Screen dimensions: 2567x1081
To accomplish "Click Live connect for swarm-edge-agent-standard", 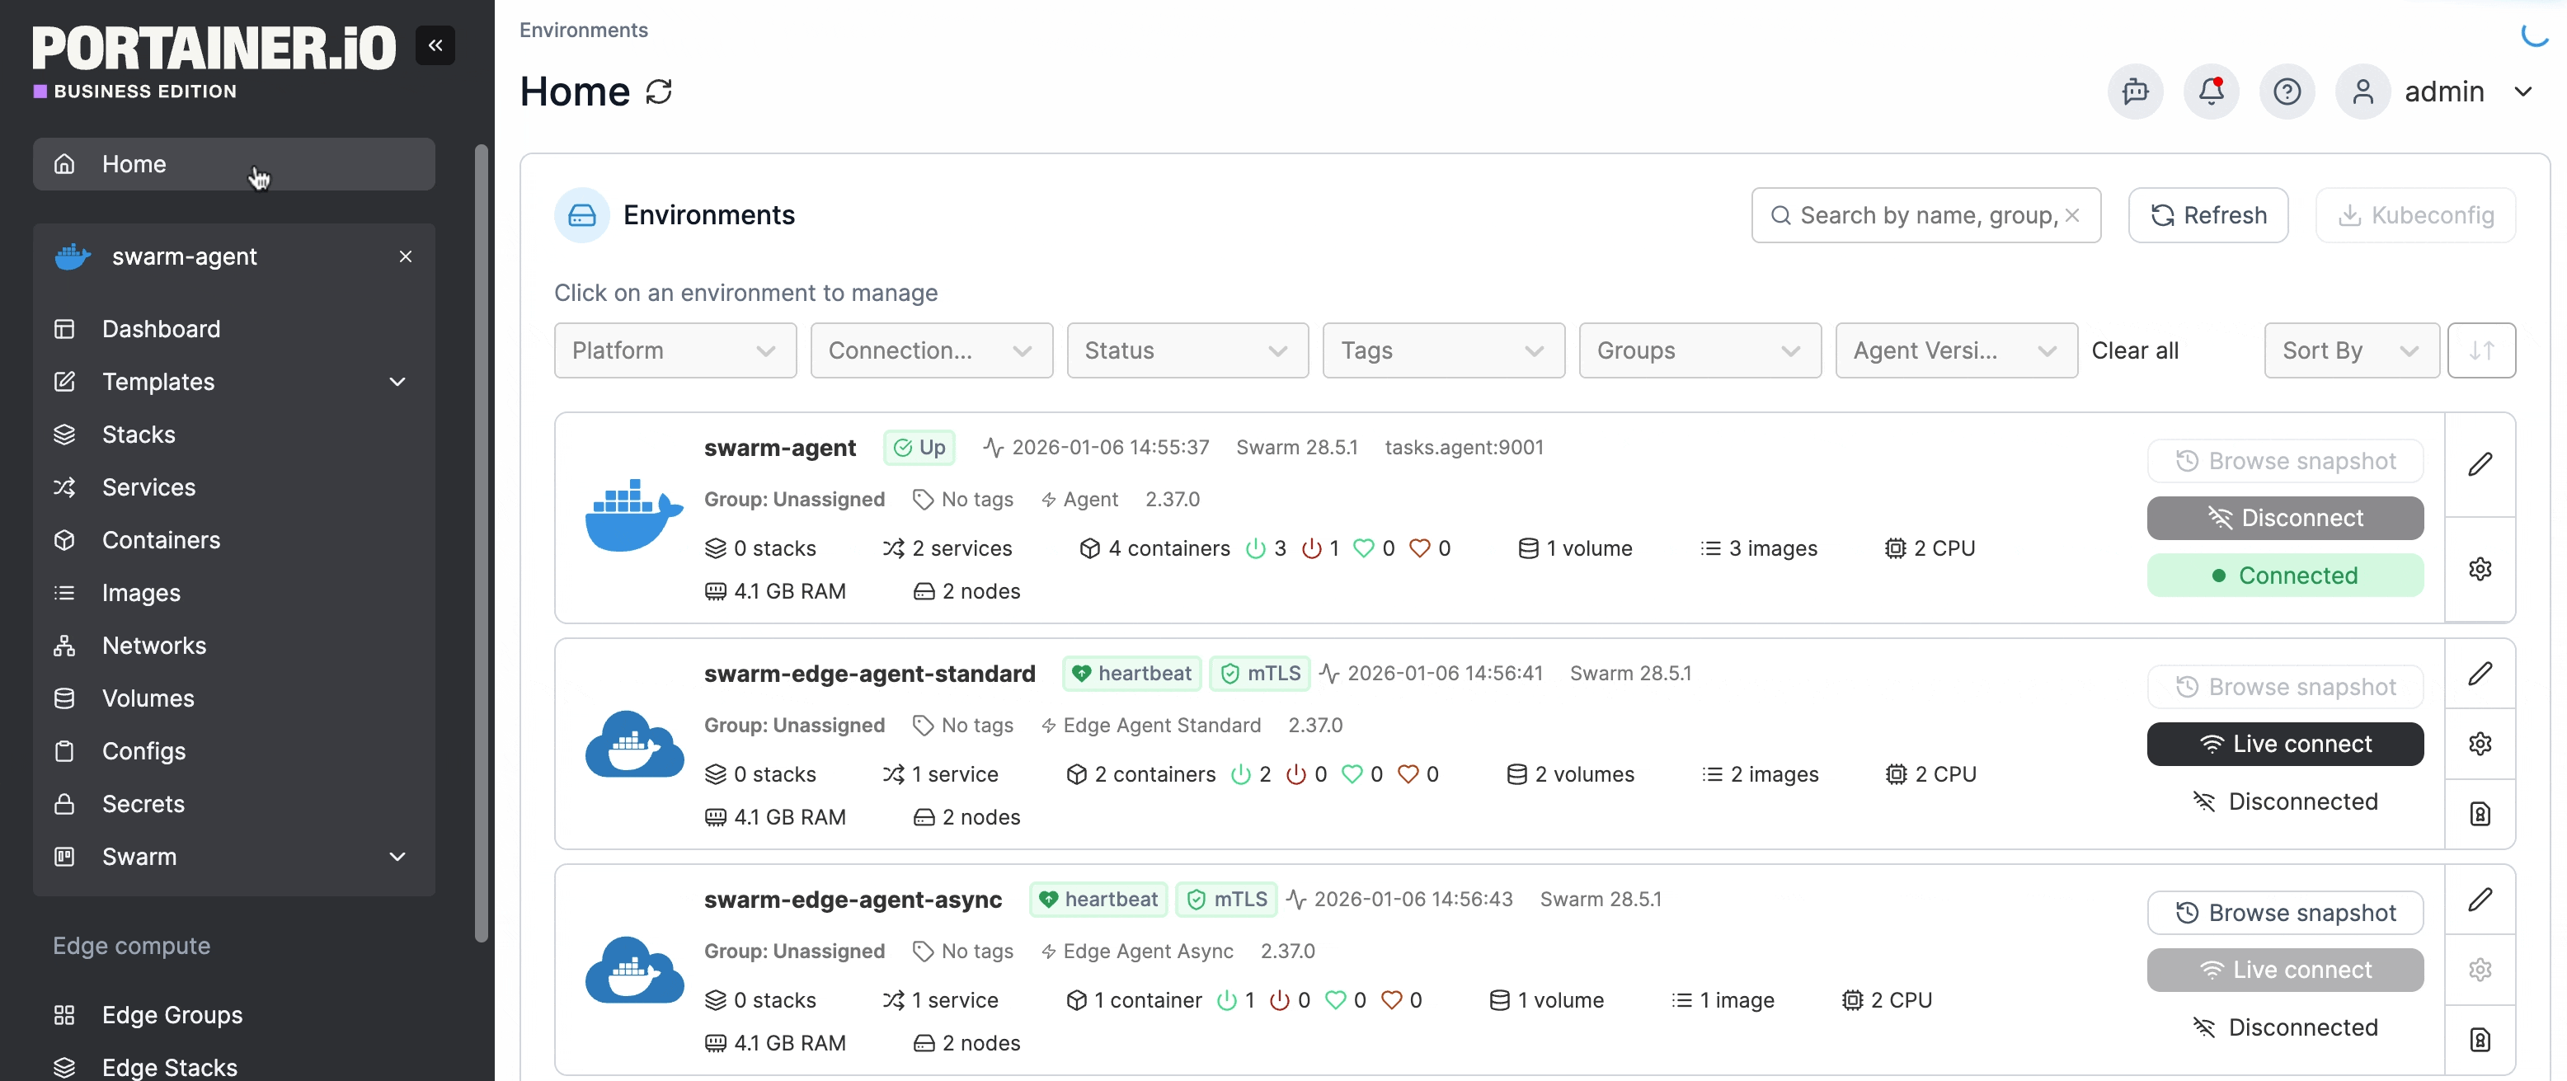I will [x=2284, y=745].
